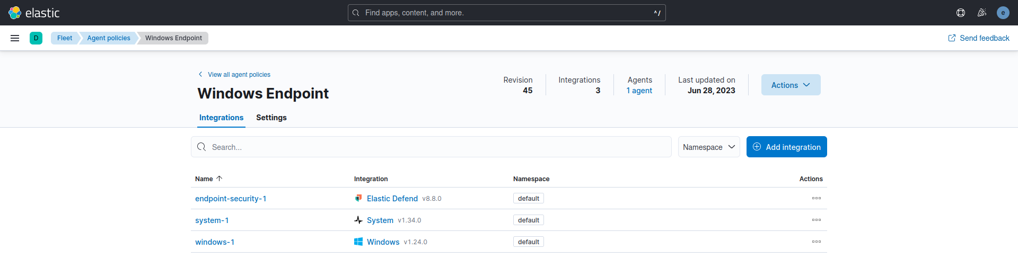Open windows-1 integration policy
The width and height of the screenshot is (1018, 276).
click(x=215, y=242)
